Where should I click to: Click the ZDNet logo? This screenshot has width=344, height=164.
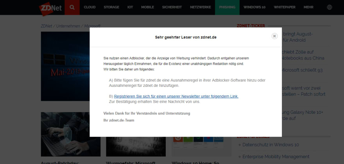[50, 8]
